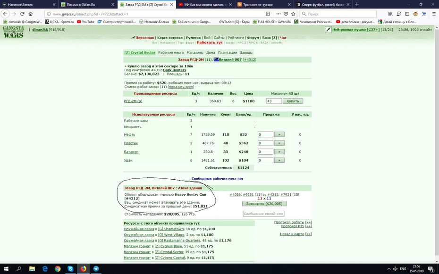Open reader view icon in address bar
Screen dimensions: 439x274
tap(268, 14)
